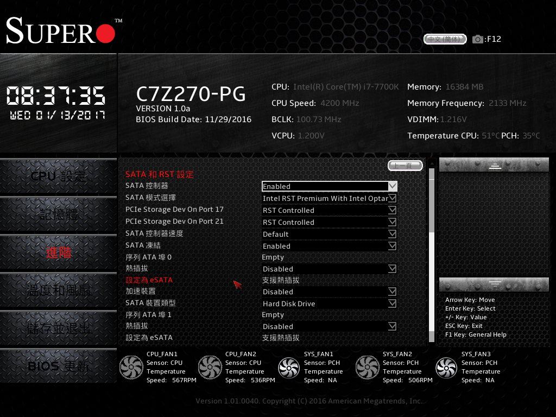Click the CPU_FAN2 fan icon

210,368
